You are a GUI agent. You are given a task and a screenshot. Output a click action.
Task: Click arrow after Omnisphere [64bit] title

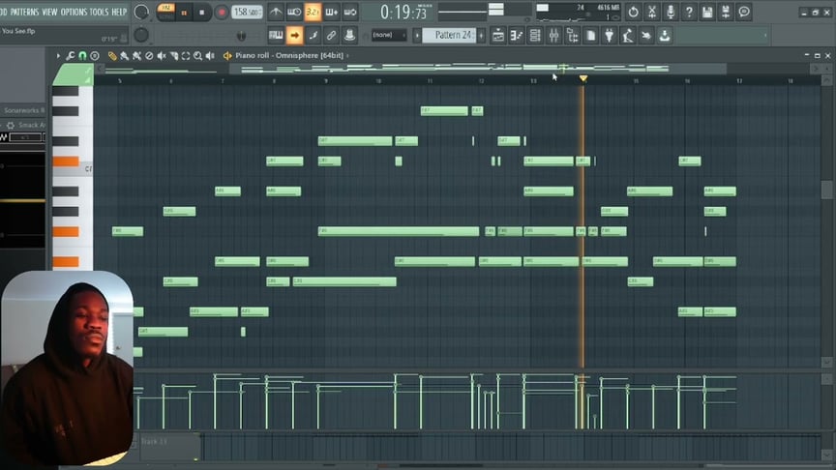pyautogui.click(x=347, y=55)
